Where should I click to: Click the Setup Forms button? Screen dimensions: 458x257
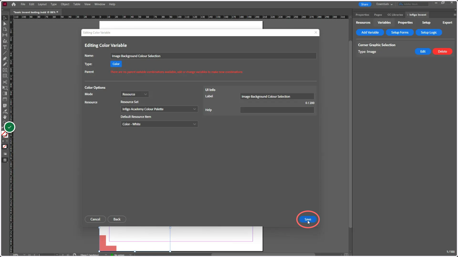coord(400,32)
